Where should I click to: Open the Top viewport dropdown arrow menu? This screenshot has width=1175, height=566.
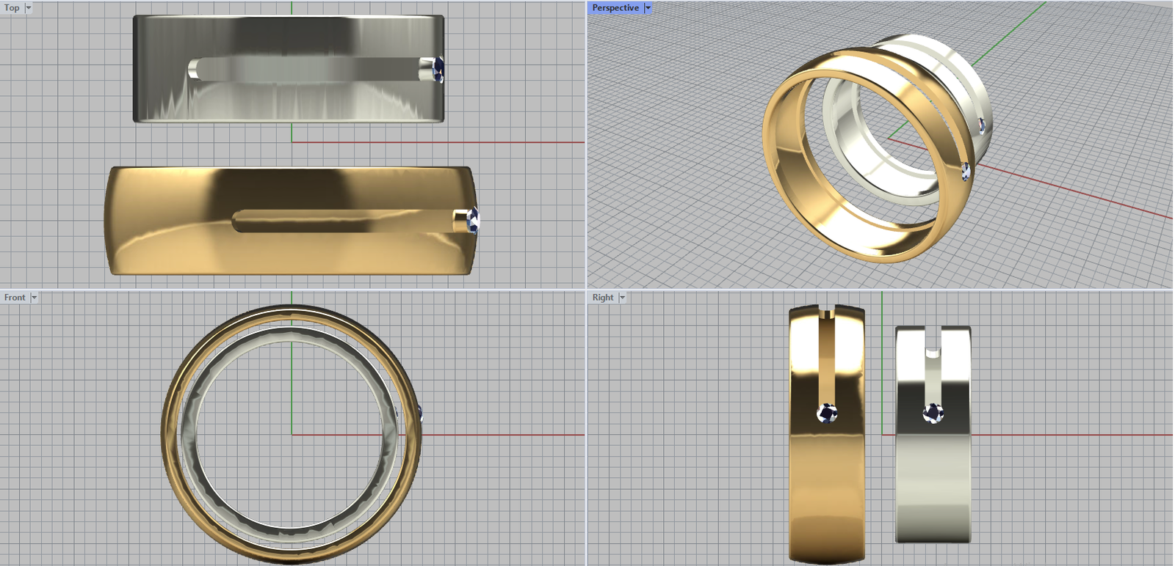pos(29,8)
